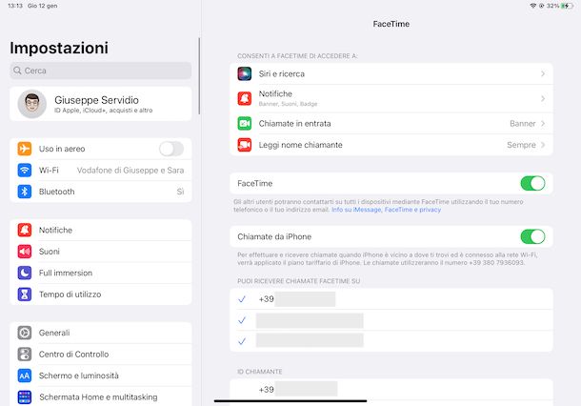This screenshot has height=406, width=581.
Task: Tap the Suoni speaker icon
Action: click(25, 252)
